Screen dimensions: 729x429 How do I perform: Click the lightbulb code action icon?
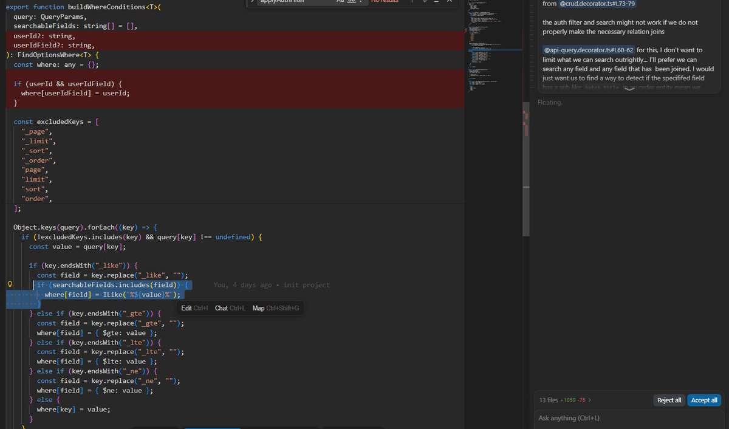click(10, 284)
